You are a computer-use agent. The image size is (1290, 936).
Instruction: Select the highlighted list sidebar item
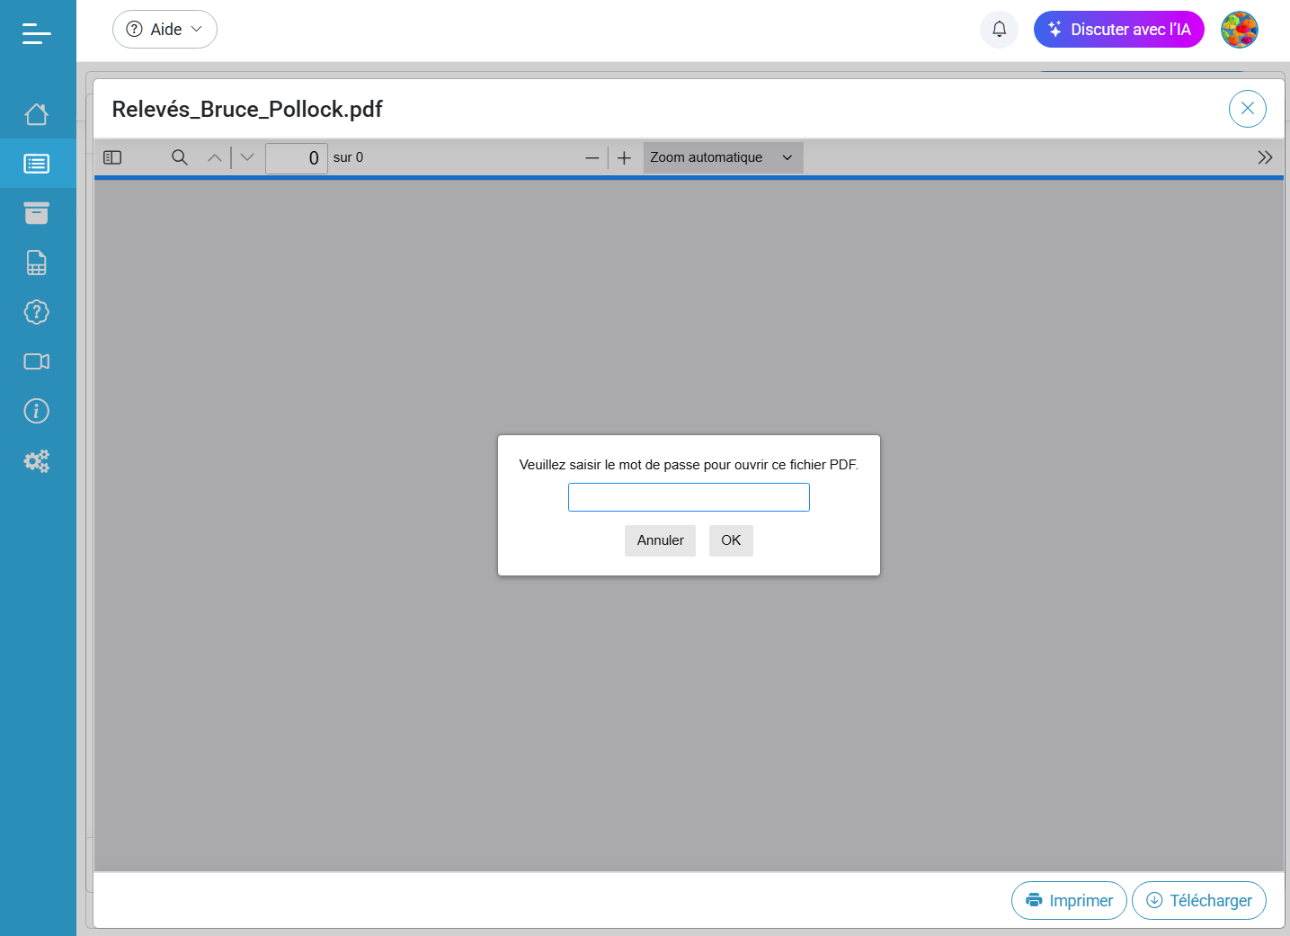click(37, 164)
